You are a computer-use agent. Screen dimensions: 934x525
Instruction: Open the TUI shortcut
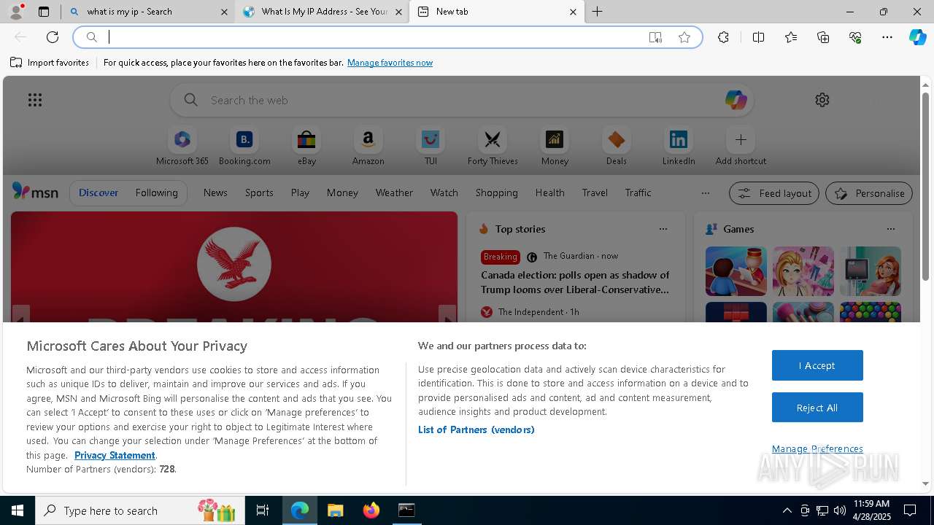[431, 147]
